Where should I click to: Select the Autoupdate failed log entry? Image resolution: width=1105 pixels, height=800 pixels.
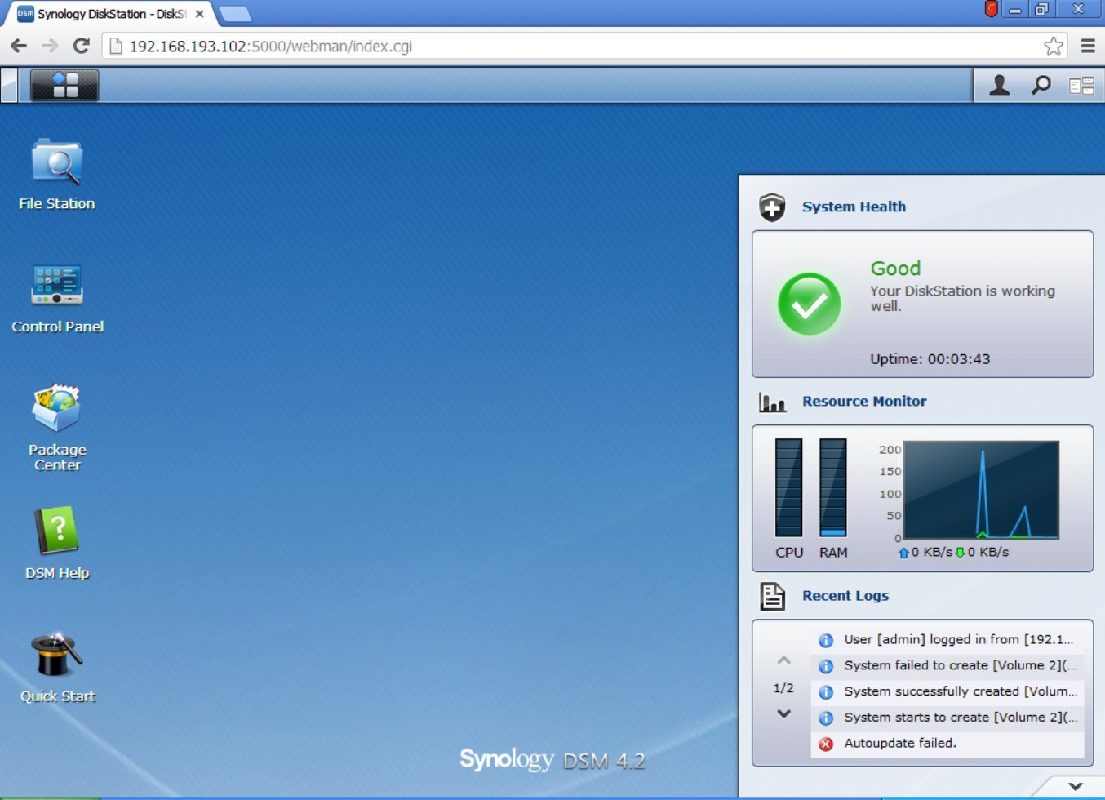coord(900,743)
